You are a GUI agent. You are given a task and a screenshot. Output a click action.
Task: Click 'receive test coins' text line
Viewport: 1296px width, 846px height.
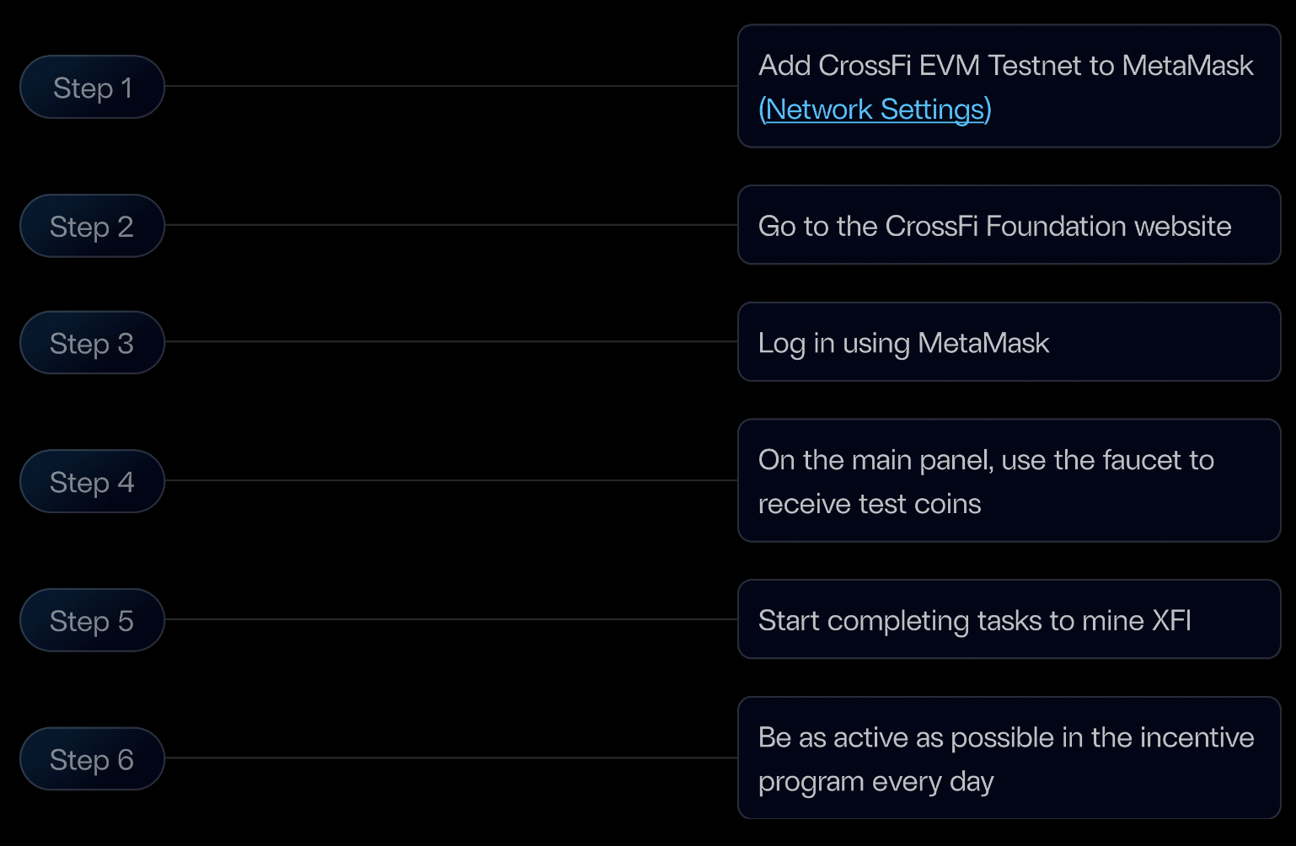(870, 504)
